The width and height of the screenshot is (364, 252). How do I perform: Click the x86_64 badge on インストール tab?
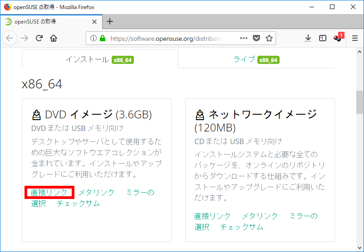pos(123,60)
